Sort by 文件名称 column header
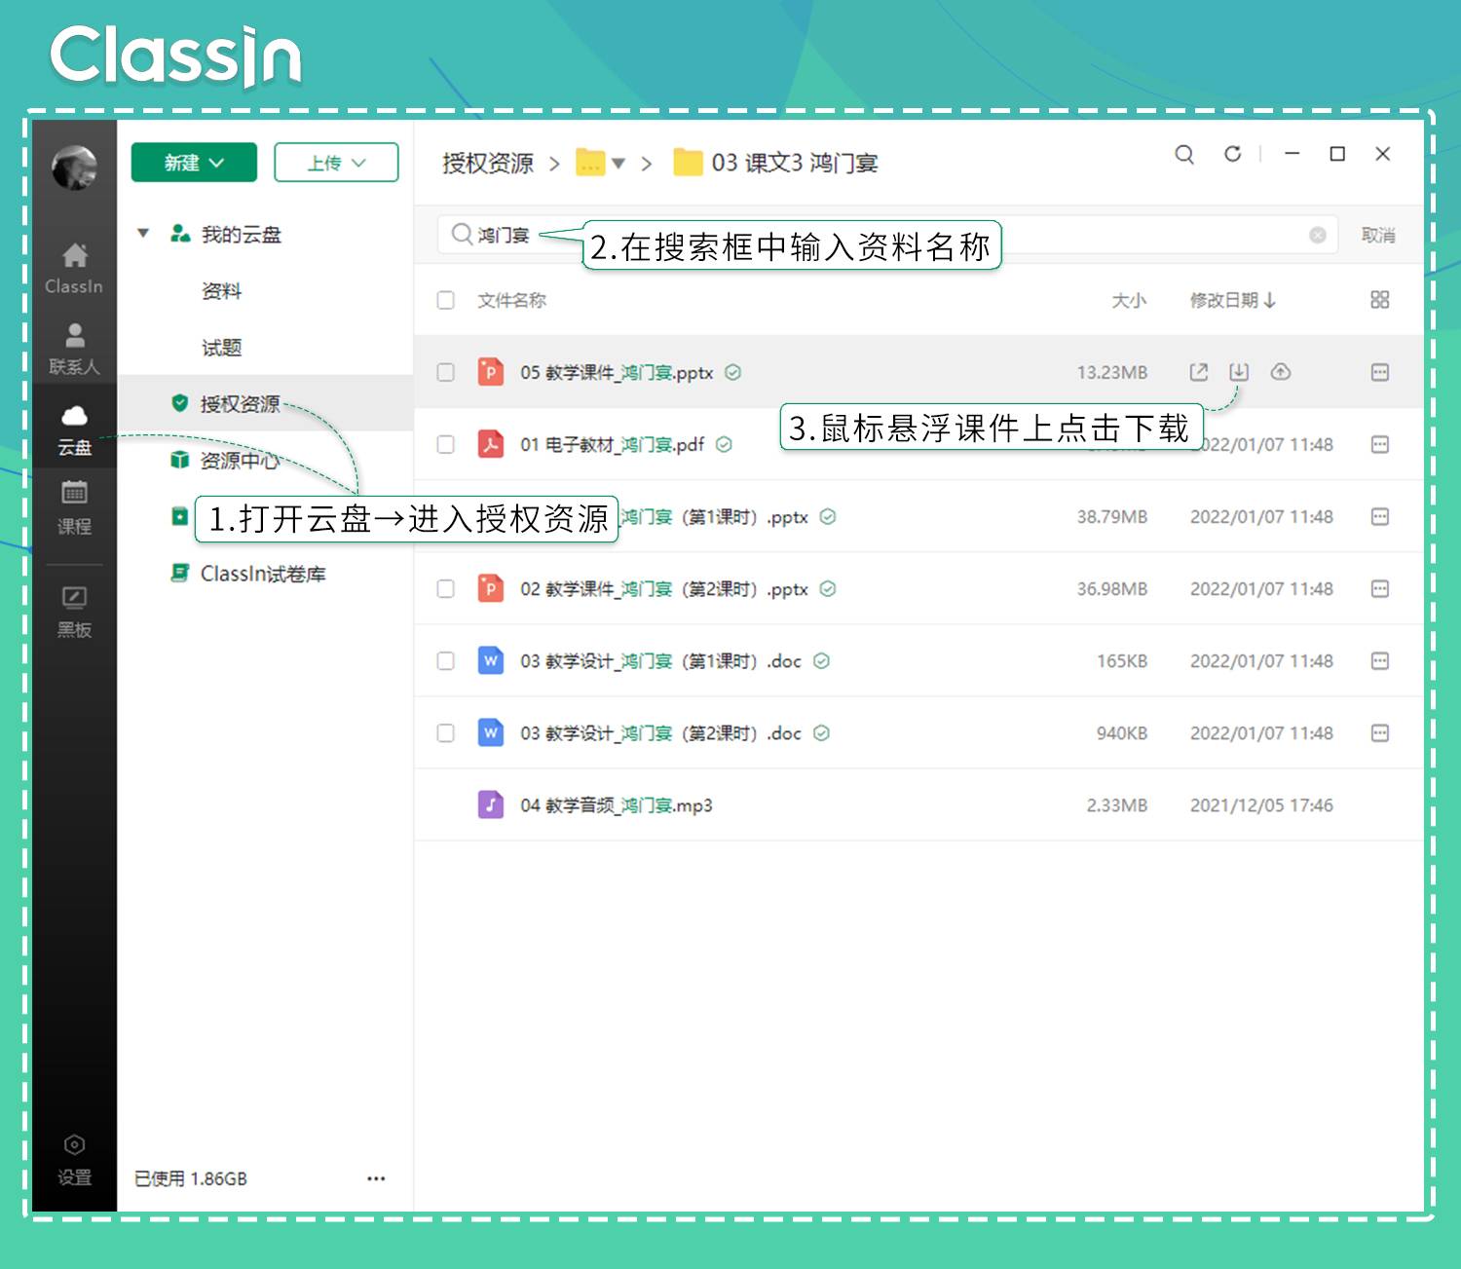This screenshot has height=1269, width=1461. pyautogui.click(x=511, y=300)
